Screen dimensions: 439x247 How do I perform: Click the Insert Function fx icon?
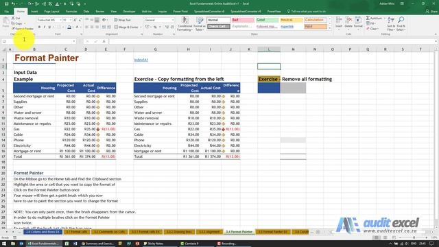tap(104, 41)
